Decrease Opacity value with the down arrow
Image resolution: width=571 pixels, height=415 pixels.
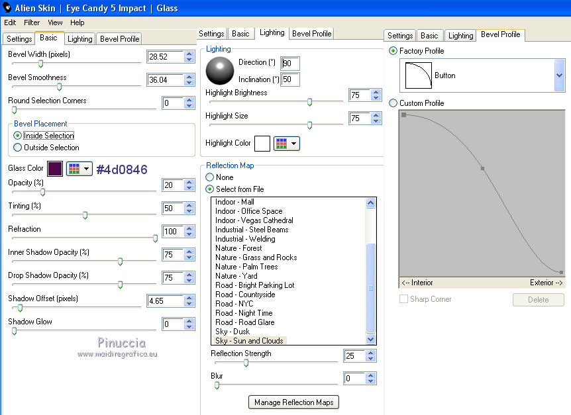pos(189,189)
